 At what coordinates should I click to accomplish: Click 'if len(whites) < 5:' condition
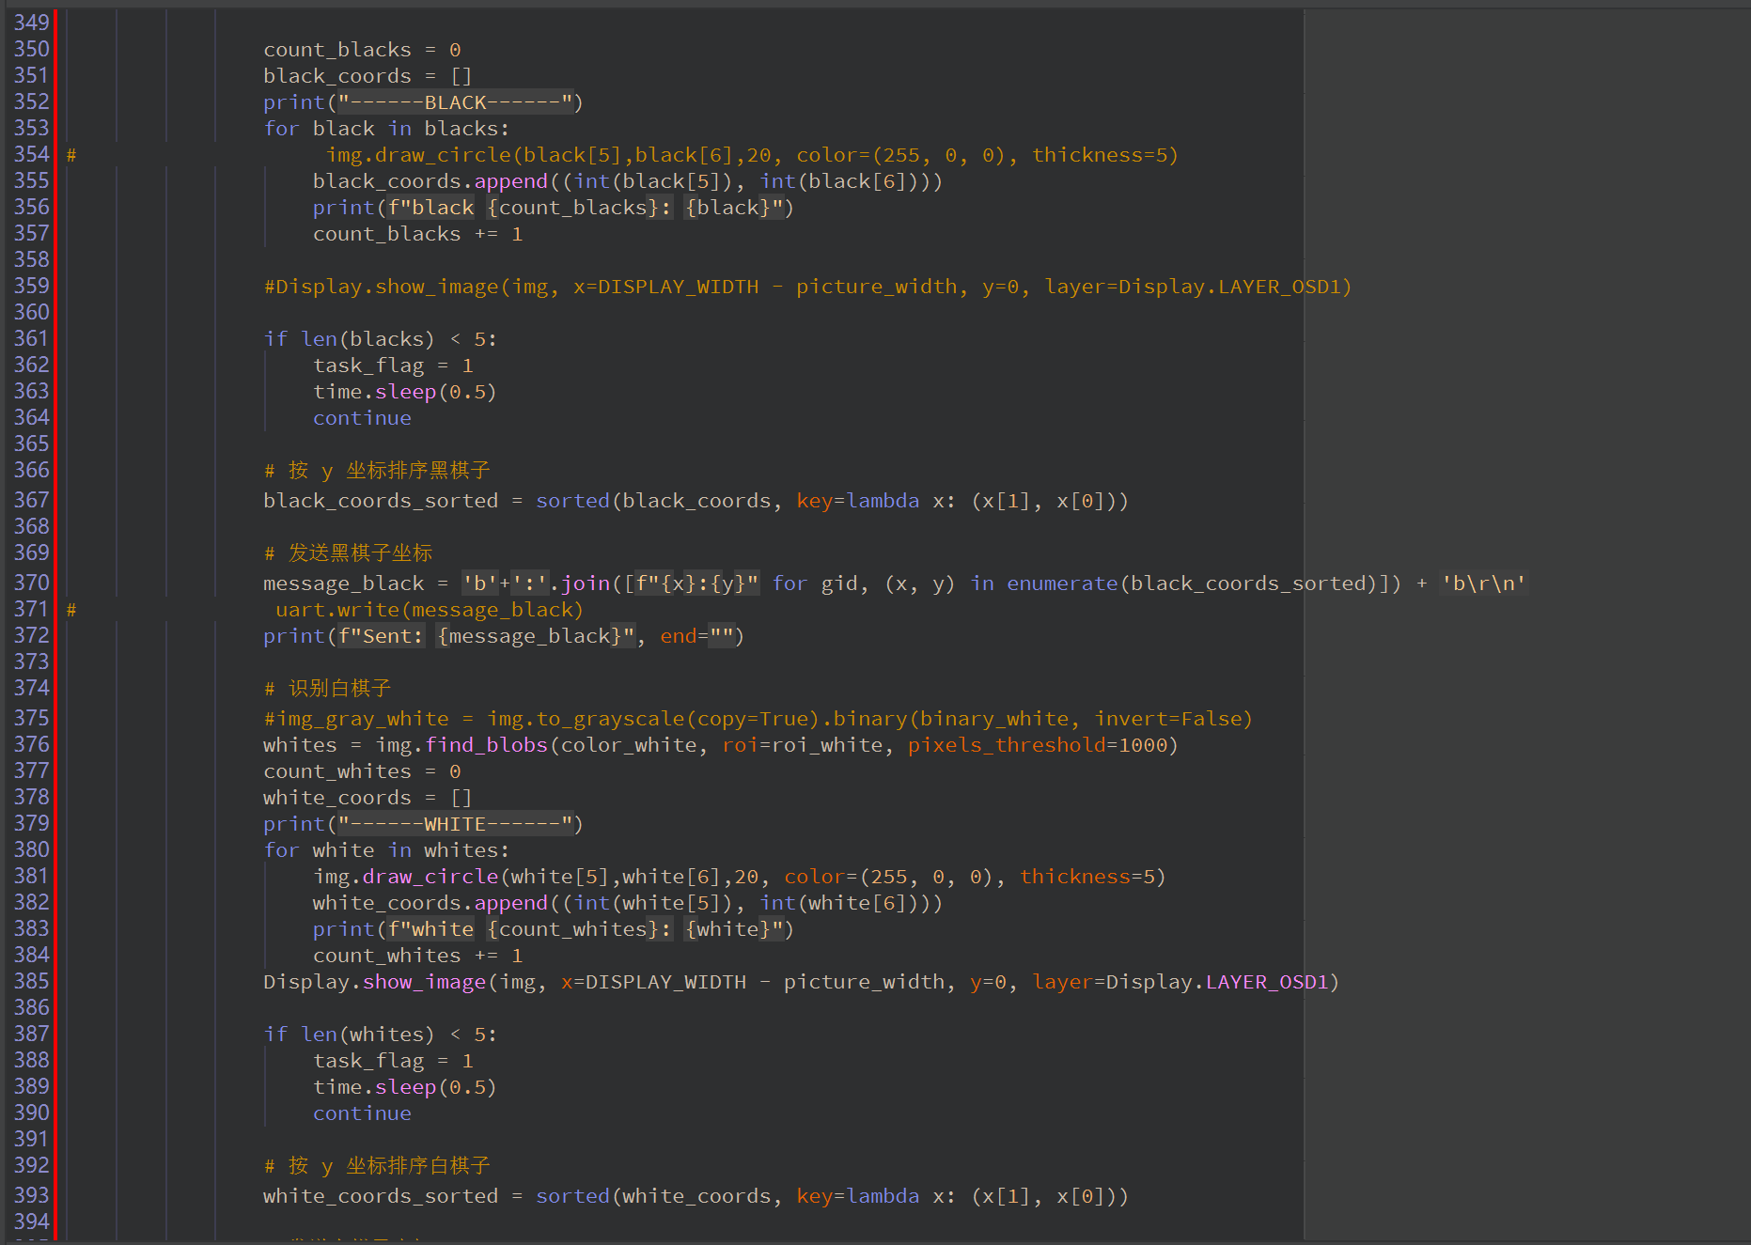pos(380,1035)
